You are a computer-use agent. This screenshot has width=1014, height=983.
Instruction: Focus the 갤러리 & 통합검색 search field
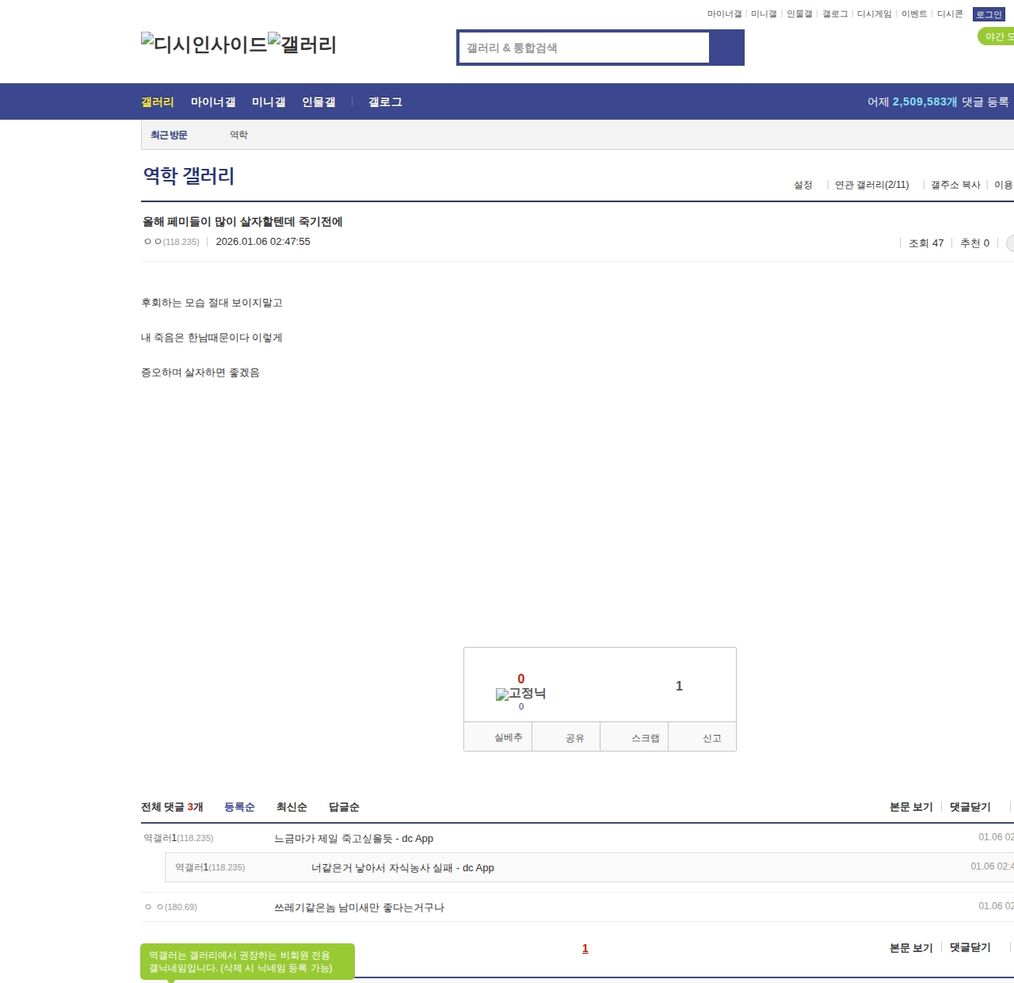(585, 48)
